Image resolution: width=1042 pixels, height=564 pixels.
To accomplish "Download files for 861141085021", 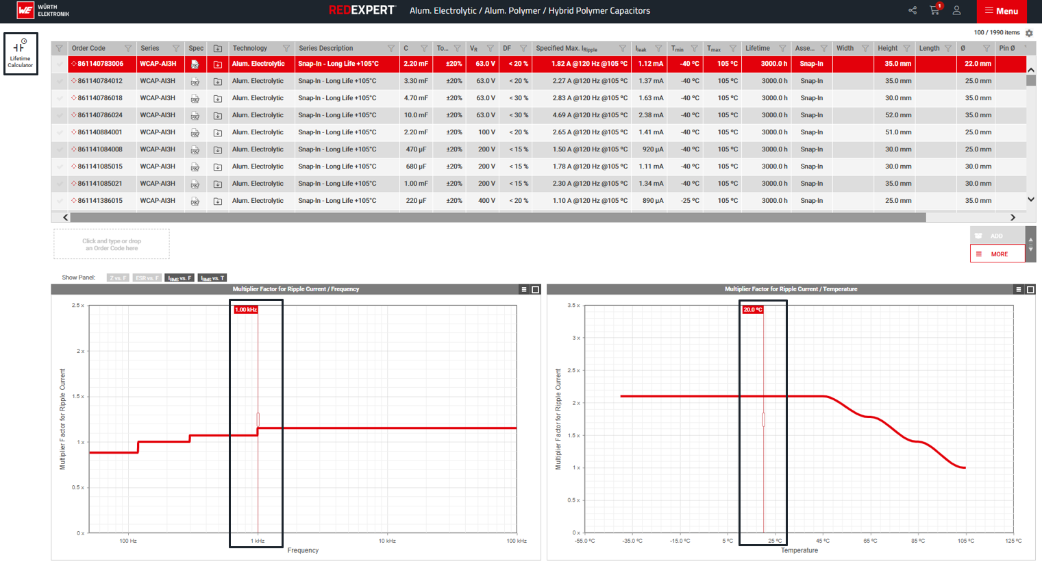I will (x=218, y=184).
